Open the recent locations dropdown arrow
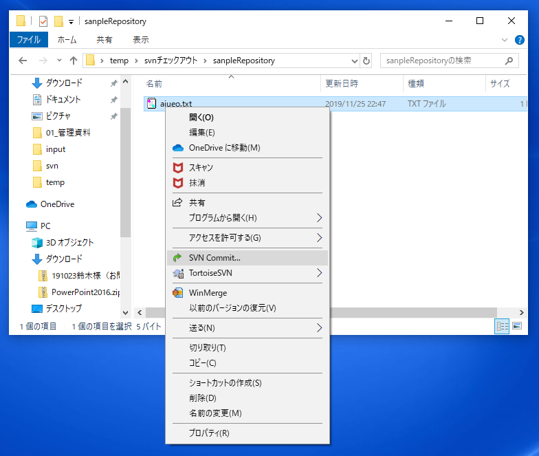Screen dimensions: 539x456 tap(59, 61)
